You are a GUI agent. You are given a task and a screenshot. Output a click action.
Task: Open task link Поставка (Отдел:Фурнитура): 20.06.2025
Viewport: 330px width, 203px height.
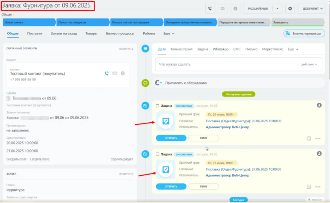click(243, 121)
